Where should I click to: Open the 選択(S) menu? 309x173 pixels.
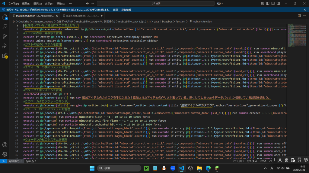pyautogui.click(x=37, y=4)
